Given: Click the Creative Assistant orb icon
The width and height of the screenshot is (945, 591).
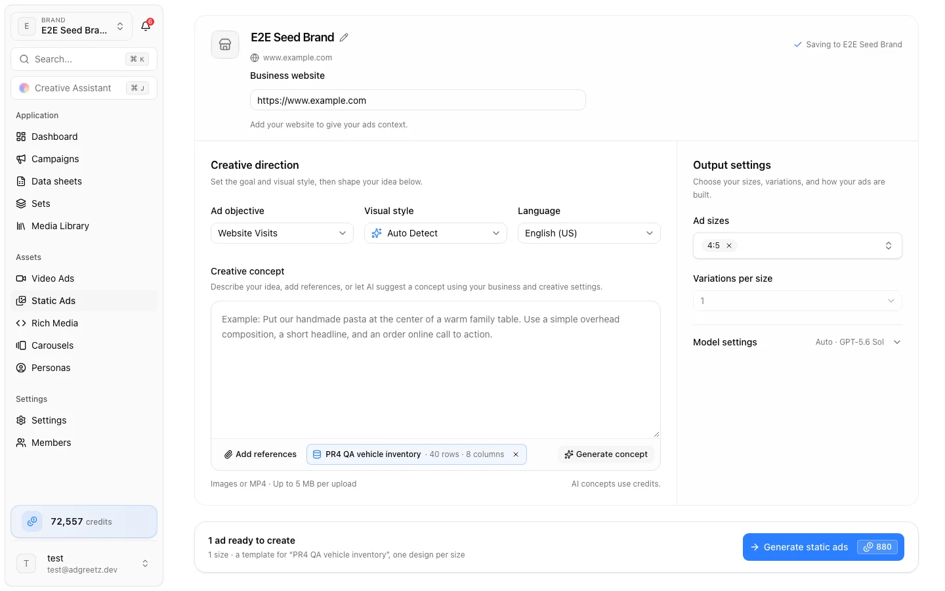Looking at the screenshot, I should pos(24,88).
